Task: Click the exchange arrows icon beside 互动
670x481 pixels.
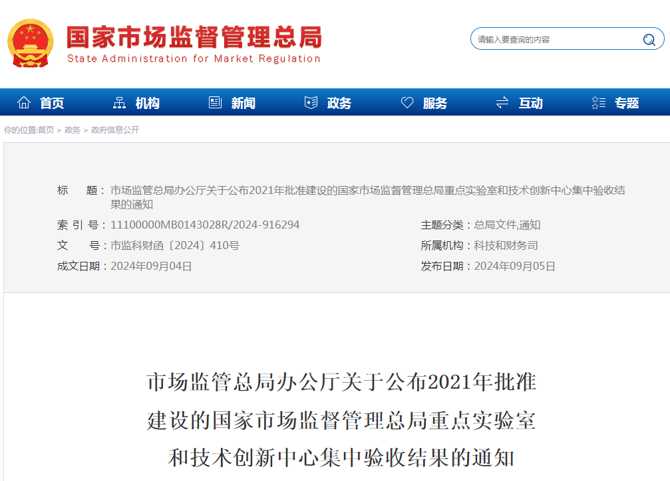Action: [502, 102]
